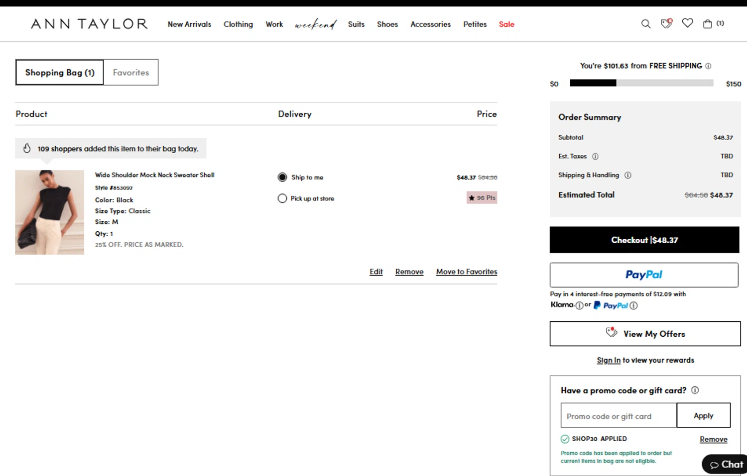Click Move to Favorites link

pos(467,272)
